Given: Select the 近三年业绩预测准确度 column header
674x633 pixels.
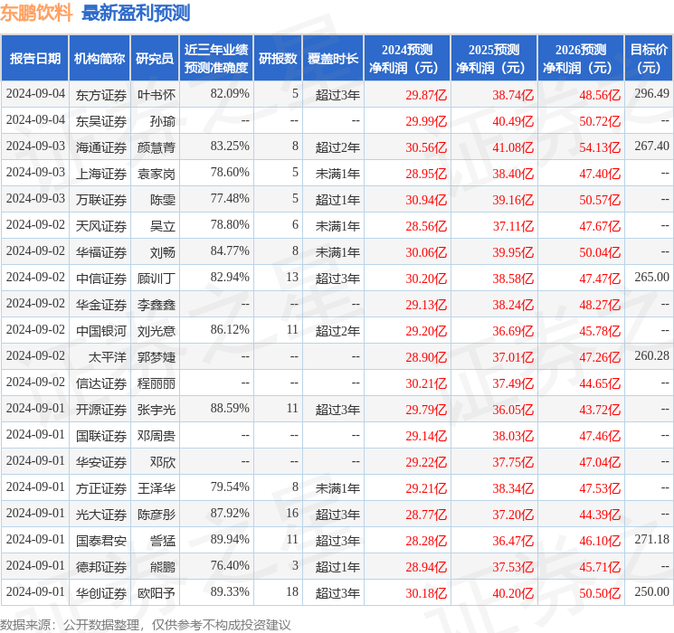Looking at the screenshot, I should click(216, 59).
